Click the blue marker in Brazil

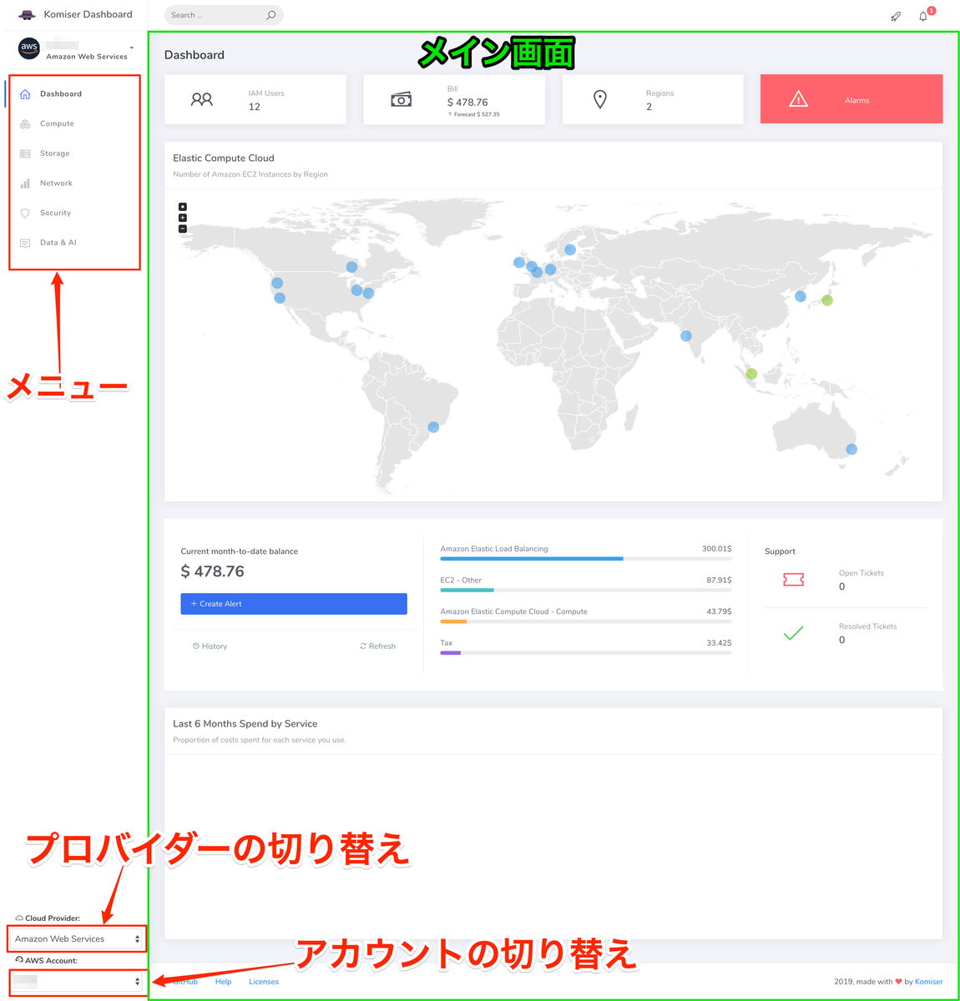coord(433,427)
